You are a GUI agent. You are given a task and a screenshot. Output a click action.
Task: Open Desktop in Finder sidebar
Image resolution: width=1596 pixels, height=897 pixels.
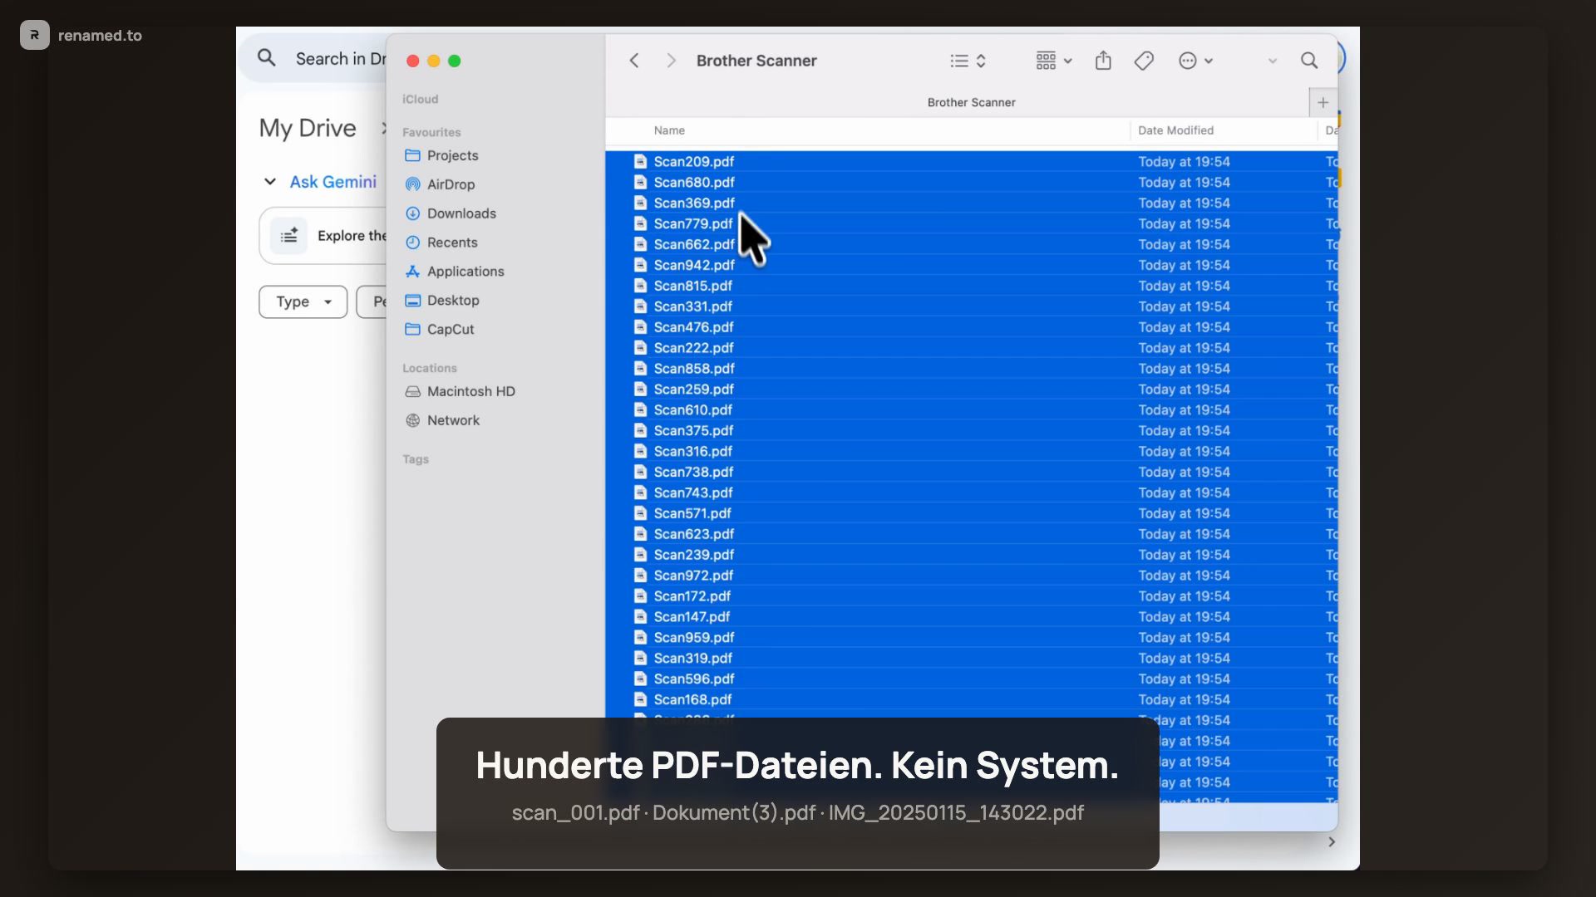tap(441, 301)
